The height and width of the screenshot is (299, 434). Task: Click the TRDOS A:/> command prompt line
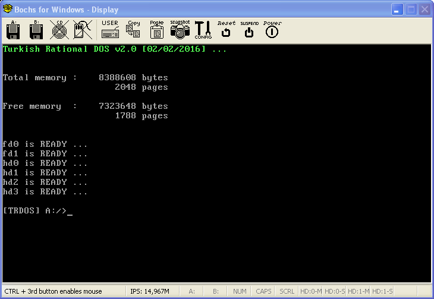36,211
